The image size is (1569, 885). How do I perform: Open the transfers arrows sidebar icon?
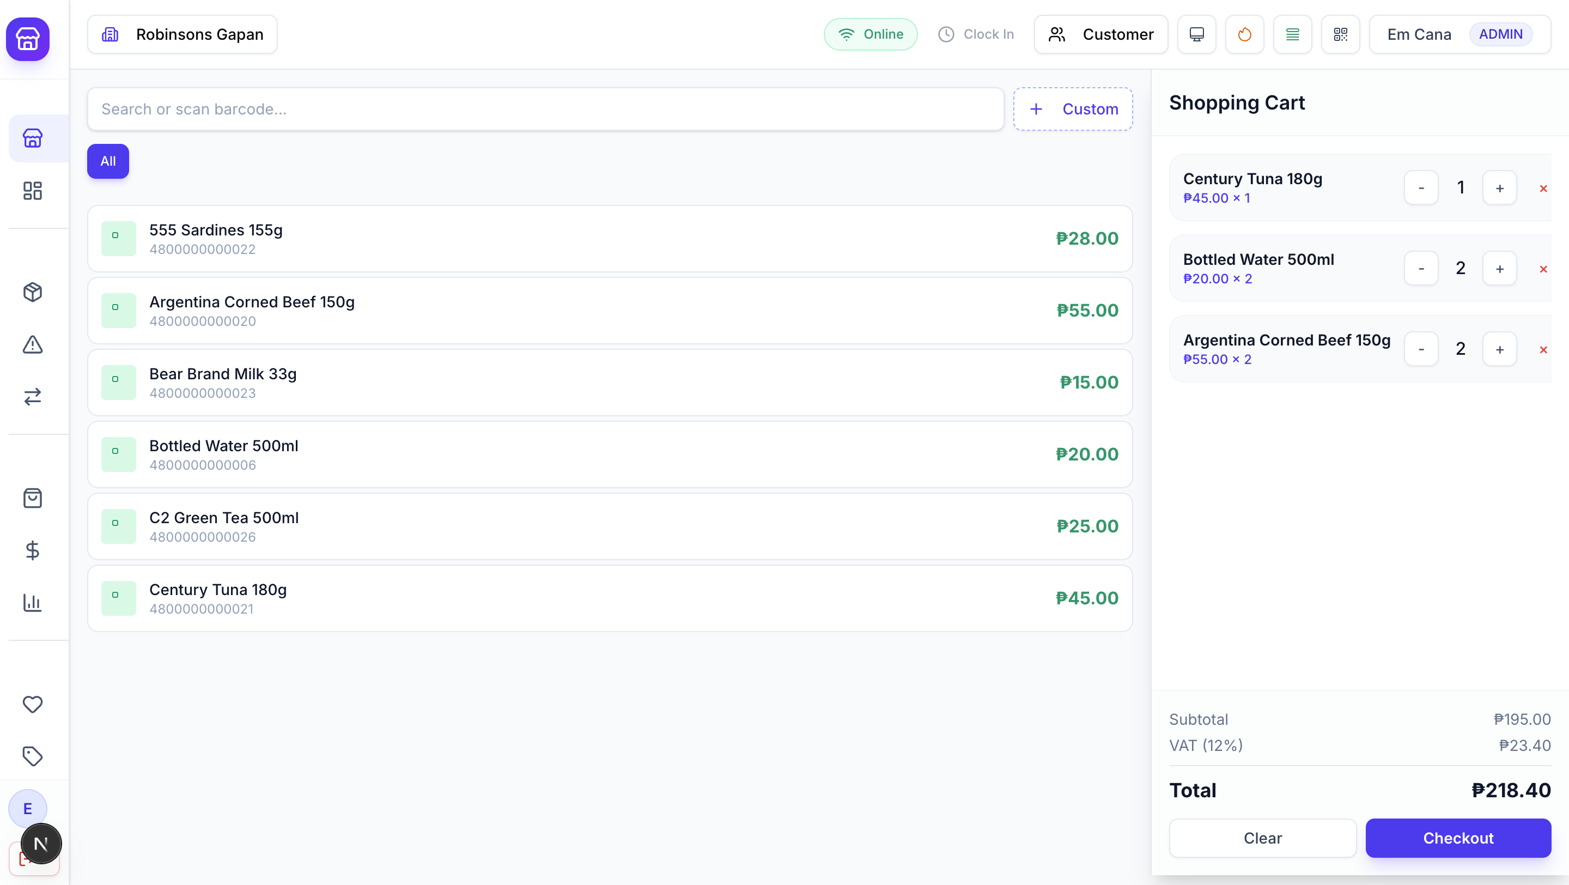pyautogui.click(x=32, y=397)
